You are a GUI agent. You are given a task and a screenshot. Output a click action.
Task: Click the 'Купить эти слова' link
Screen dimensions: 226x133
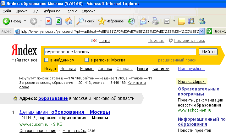[x=137, y=83]
